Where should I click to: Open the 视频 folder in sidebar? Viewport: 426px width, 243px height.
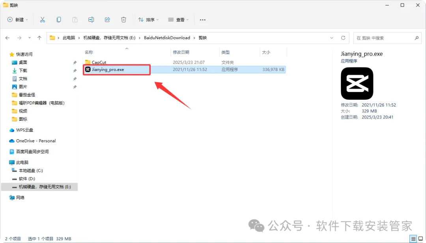(23, 111)
